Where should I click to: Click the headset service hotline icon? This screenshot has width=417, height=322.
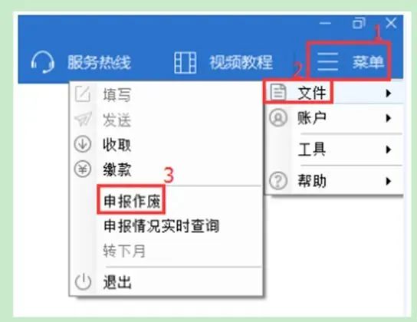pos(43,63)
